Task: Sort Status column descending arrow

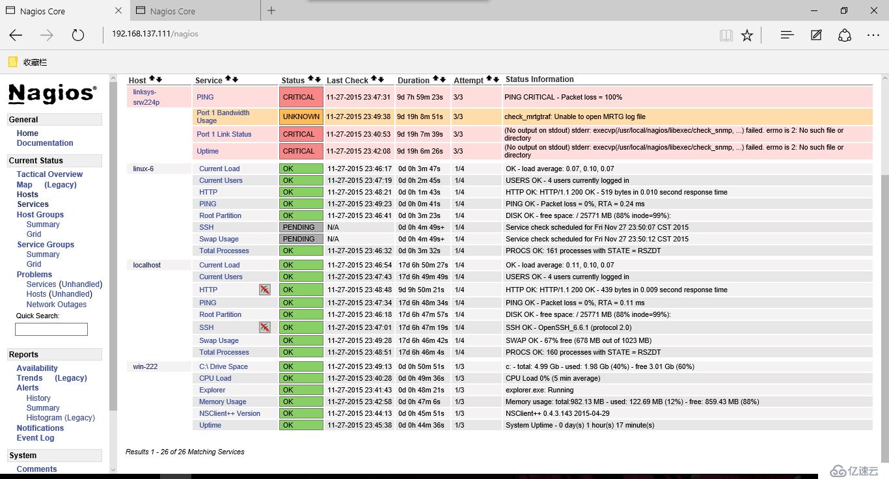Action: pyautogui.click(x=318, y=79)
